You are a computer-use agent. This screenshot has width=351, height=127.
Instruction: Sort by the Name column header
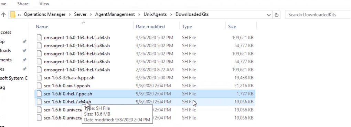click(42, 26)
